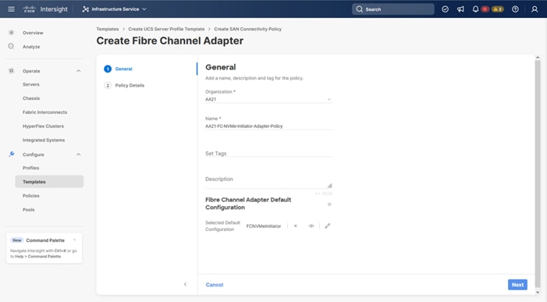This screenshot has width=547, height=302.
Task: Click Description field resize handle
Action: [x=329, y=186]
